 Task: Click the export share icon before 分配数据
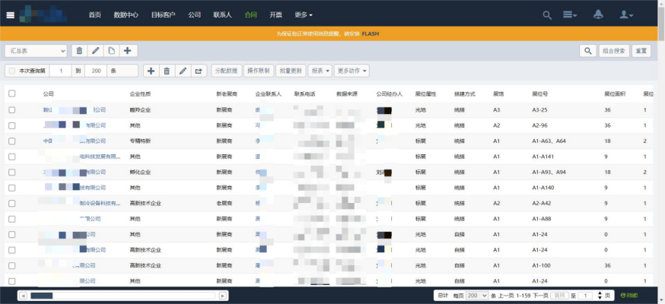coord(199,71)
